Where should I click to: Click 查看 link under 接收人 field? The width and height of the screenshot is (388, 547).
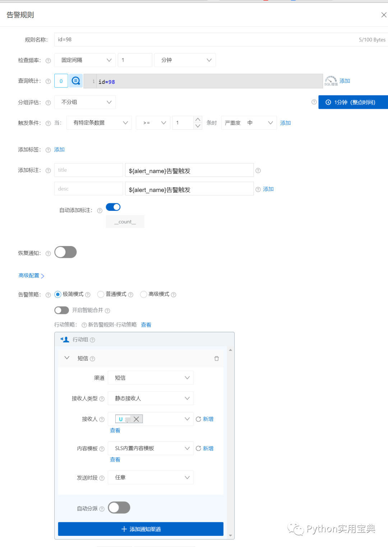pyautogui.click(x=115, y=430)
